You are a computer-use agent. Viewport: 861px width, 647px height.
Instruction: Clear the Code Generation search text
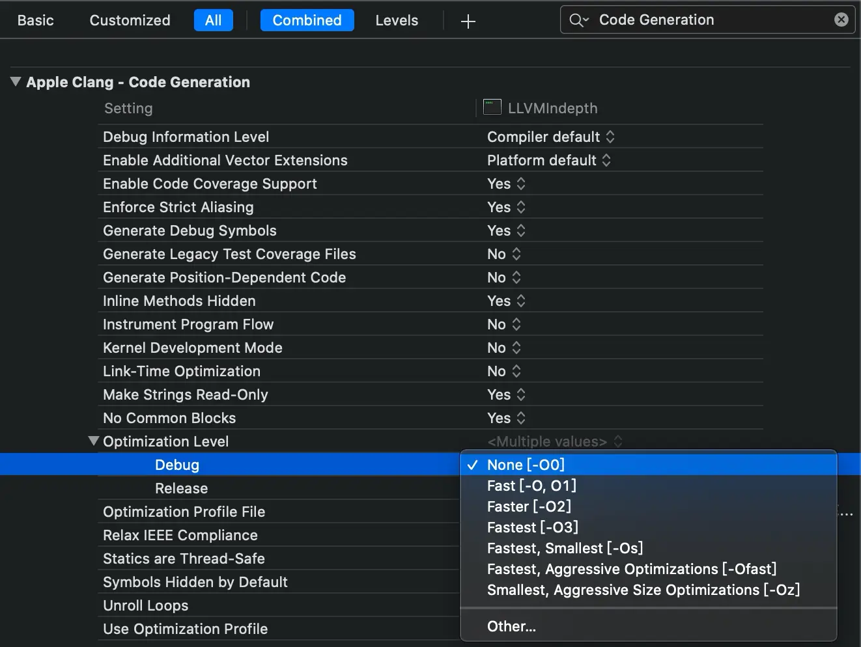841,20
